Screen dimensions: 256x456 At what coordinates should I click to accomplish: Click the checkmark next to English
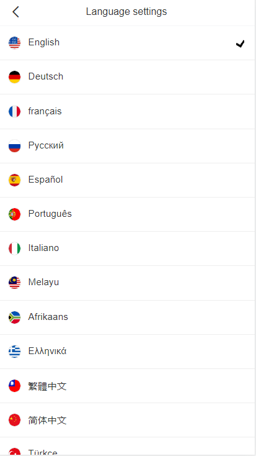click(241, 43)
